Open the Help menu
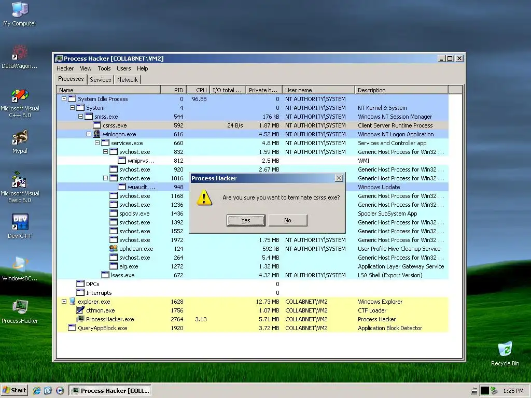The height and width of the screenshot is (398, 531). [142, 68]
